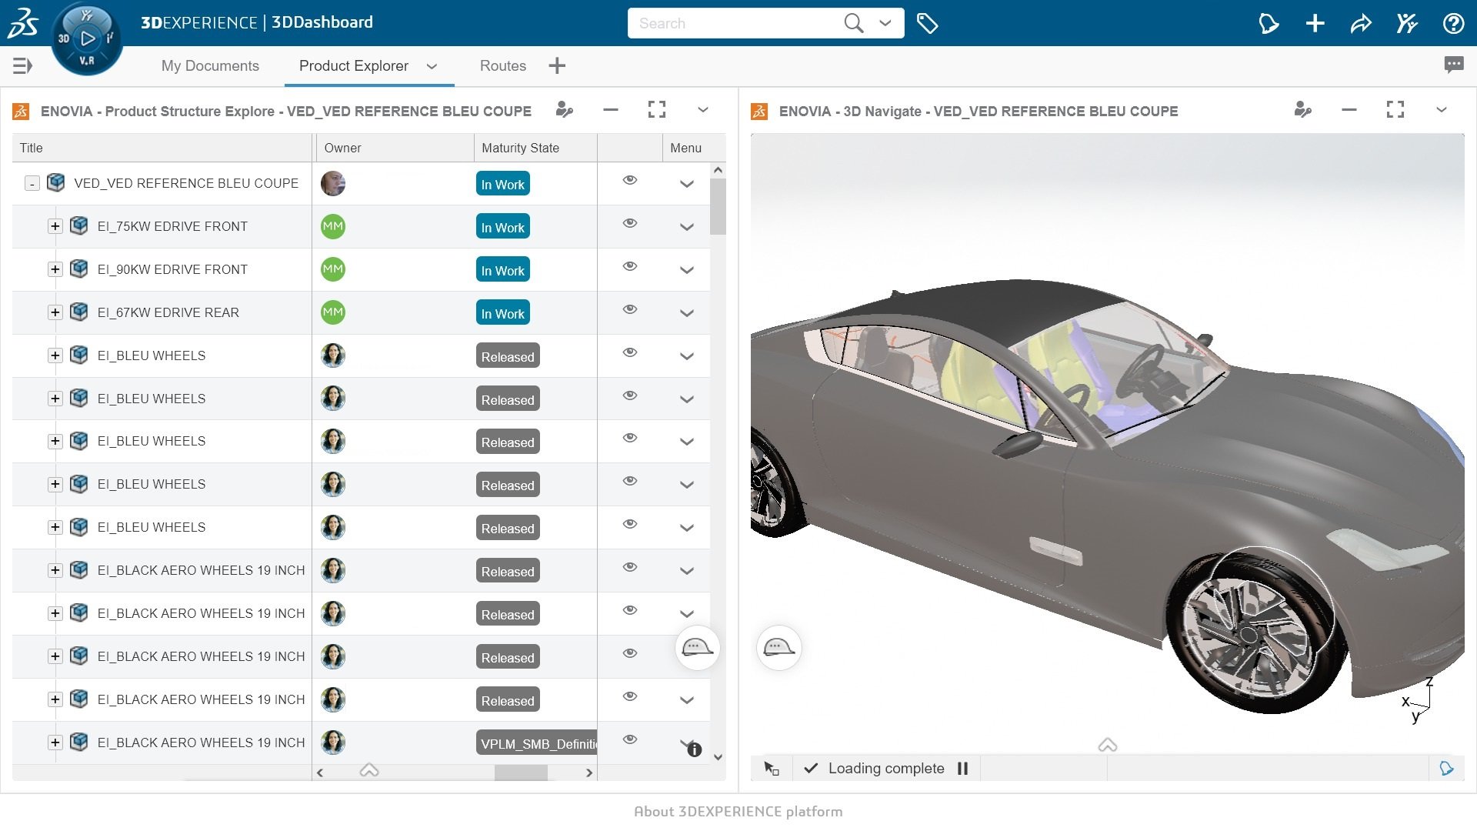Click the tag icon next to search bar
The image size is (1477, 831).
click(928, 23)
